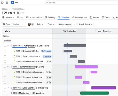Screen dimensions: 118x96
Task: Toggle the sidebar collapse icon
Action: 2,3
